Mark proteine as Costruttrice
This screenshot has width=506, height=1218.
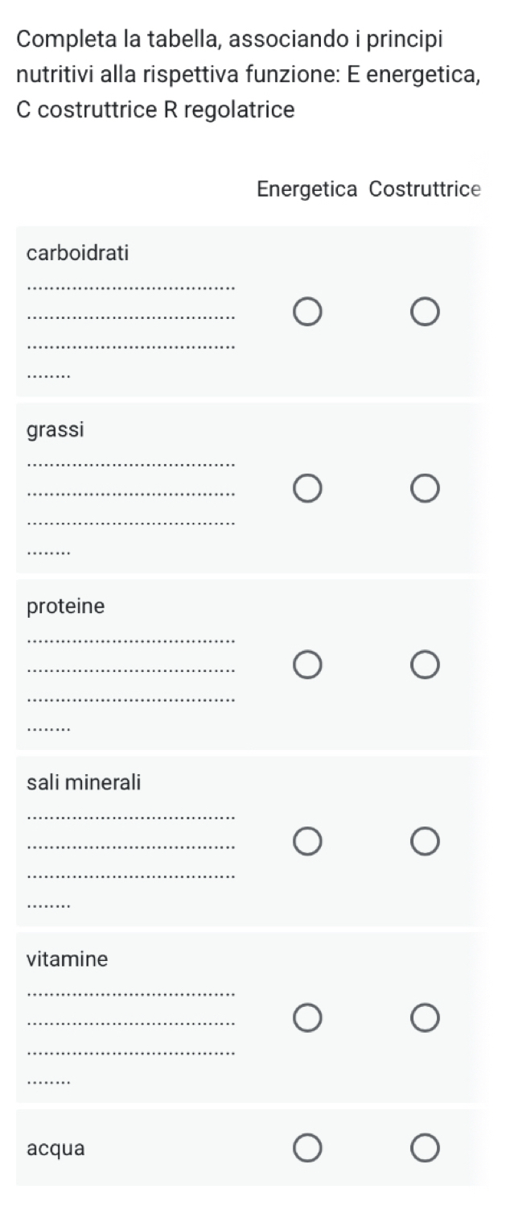point(425,665)
